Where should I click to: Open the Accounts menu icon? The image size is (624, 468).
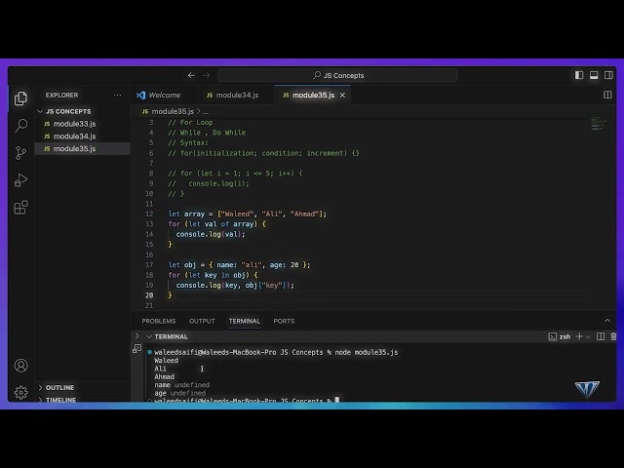pos(20,366)
